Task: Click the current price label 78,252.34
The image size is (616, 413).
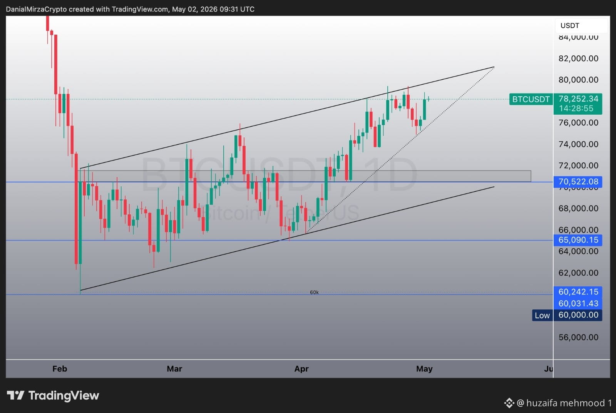Action: click(x=578, y=99)
